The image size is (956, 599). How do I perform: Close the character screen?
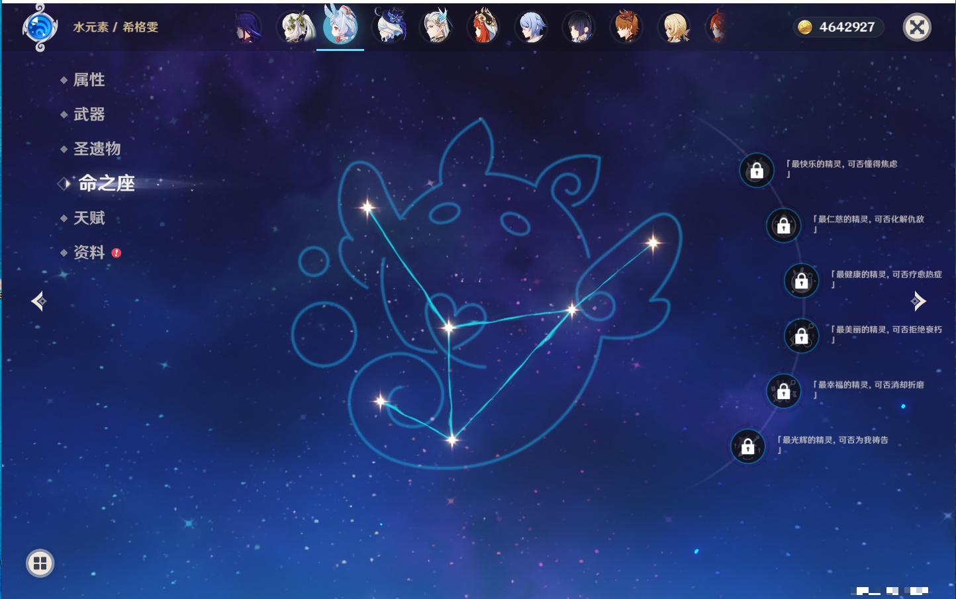tap(917, 27)
